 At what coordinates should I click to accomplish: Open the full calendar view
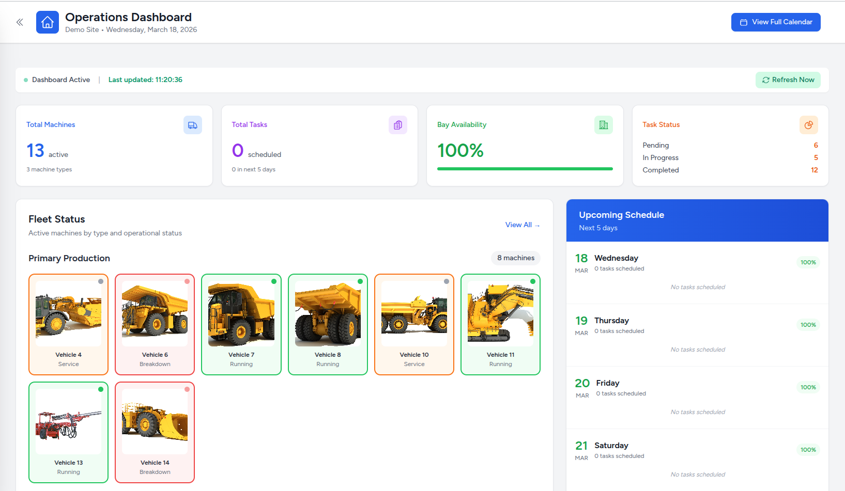(776, 22)
